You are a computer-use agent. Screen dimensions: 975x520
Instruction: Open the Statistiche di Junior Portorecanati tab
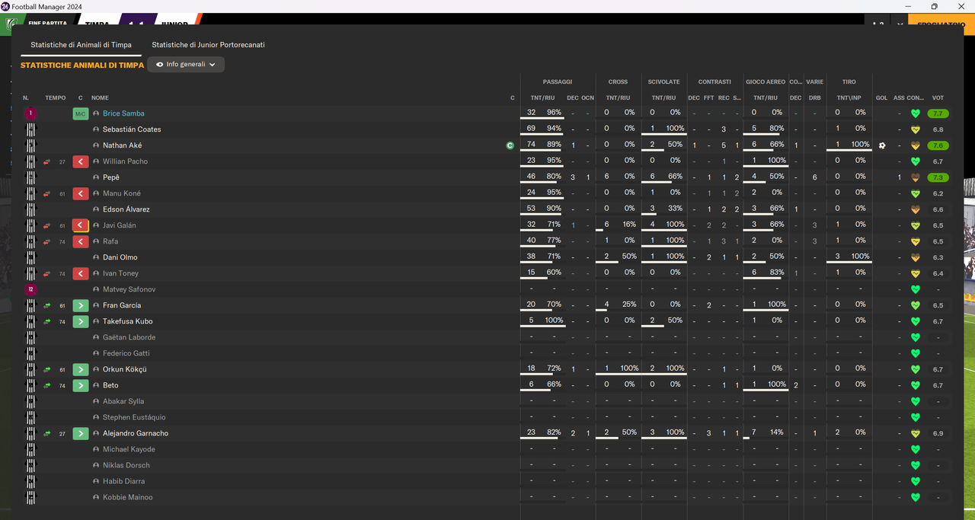208,45
